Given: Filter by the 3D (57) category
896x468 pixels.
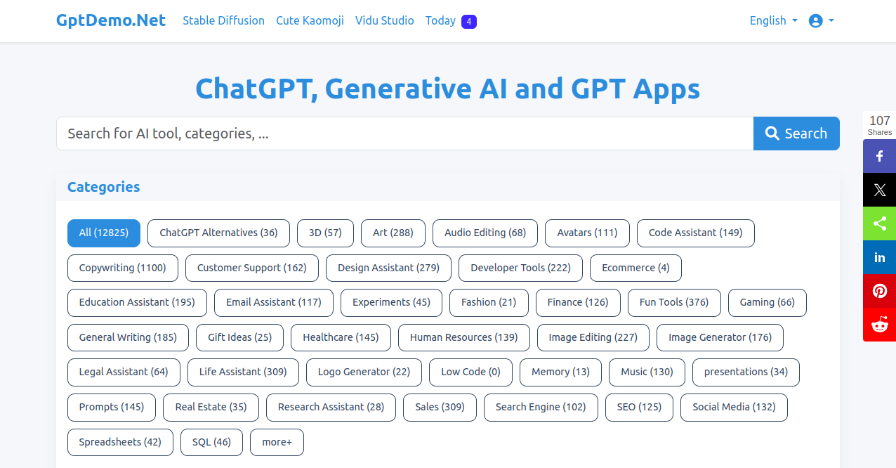Looking at the screenshot, I should point(325,233).
